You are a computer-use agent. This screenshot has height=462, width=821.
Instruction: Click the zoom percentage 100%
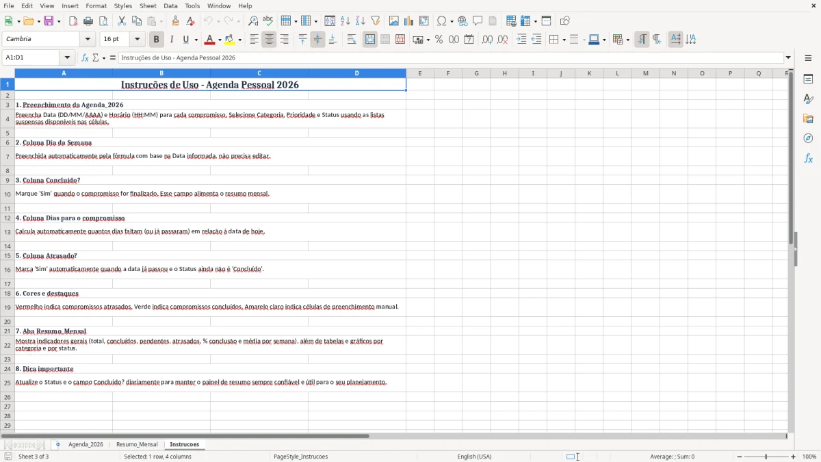point(809,457)
